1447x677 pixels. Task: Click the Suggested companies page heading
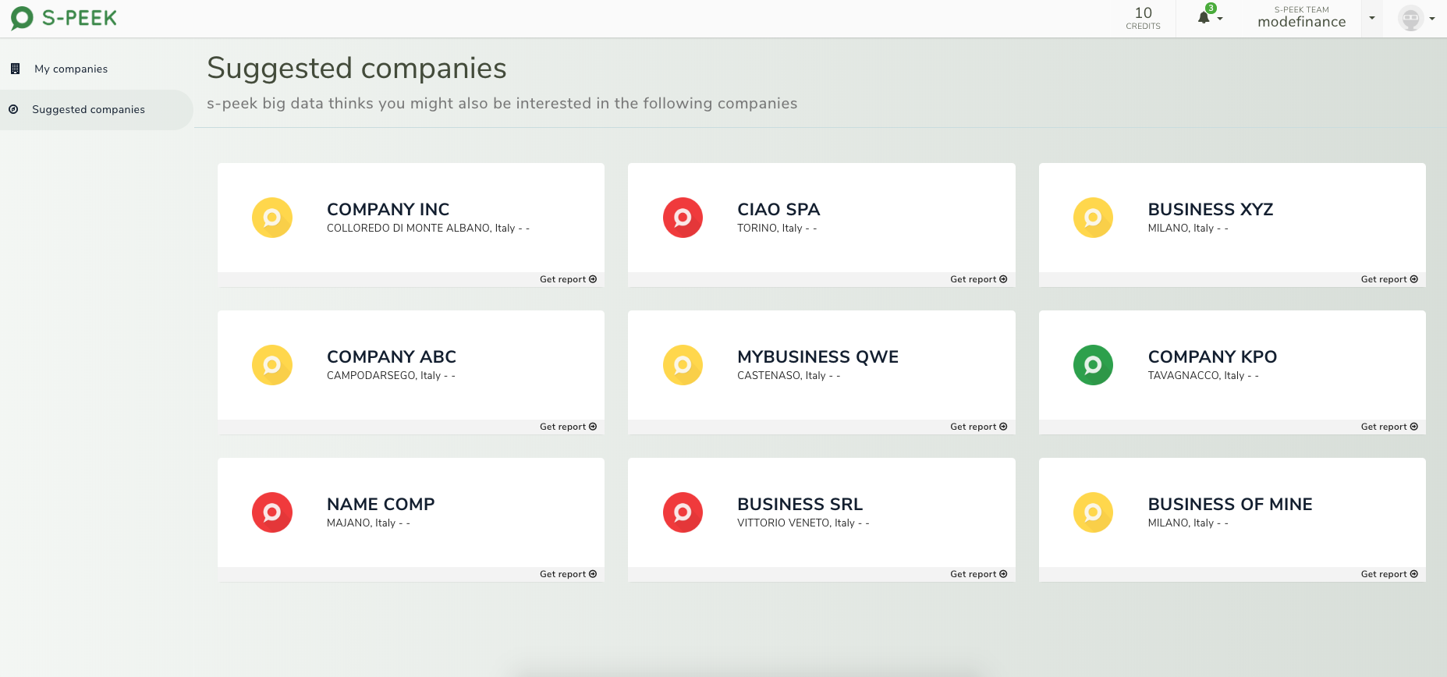(356, 68)
